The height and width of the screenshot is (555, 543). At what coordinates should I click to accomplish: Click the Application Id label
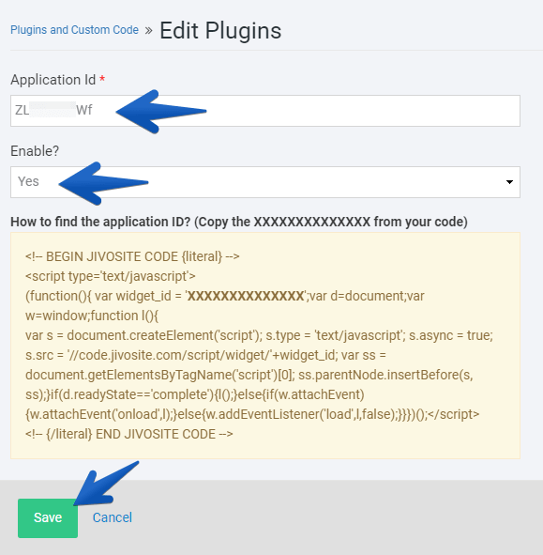[53, 80]
